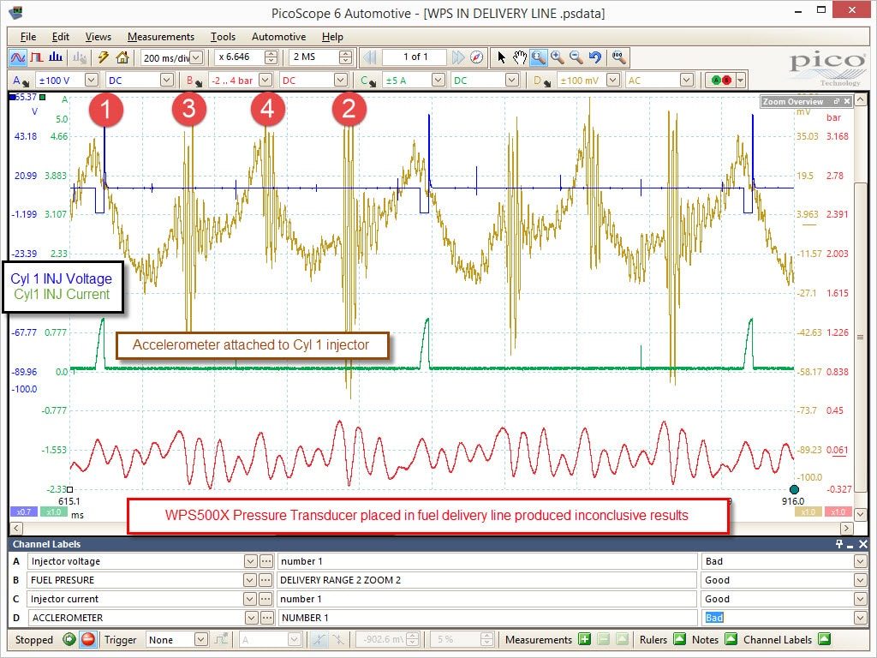Adjust the zoom factor x 6.646 stepper
877x658 pixels.
coord(271,57)
